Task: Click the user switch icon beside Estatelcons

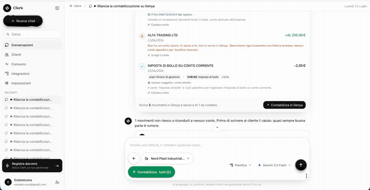Action: click(x=57, y=182)
